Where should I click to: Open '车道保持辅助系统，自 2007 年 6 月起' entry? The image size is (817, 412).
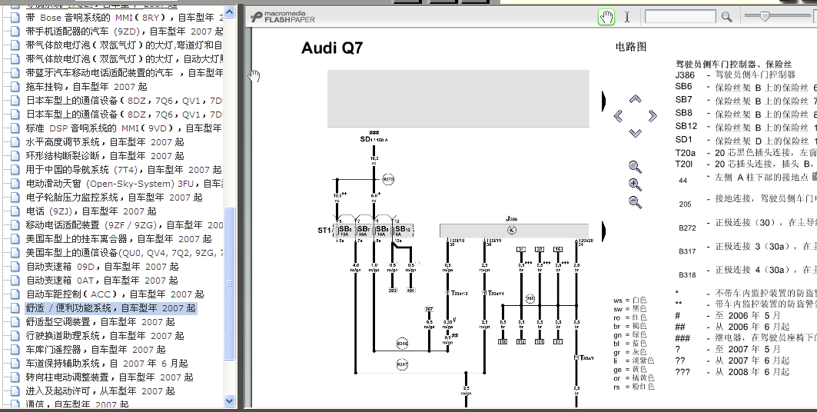click(107, 363)
